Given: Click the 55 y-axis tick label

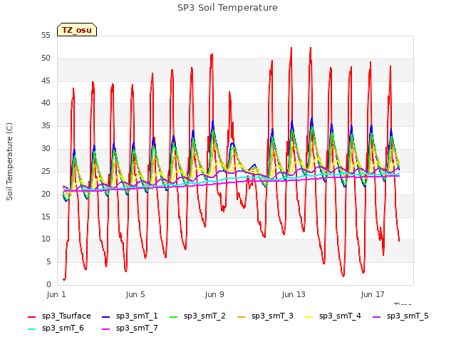Looking at the screenshot, I should click(x=46, y=35).
